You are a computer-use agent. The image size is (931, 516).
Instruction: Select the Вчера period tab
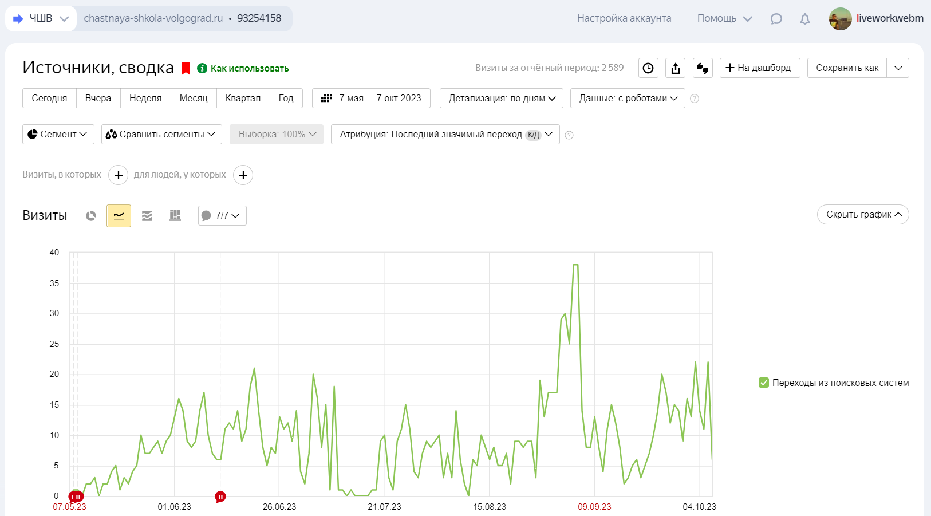(x=98, y=98)
